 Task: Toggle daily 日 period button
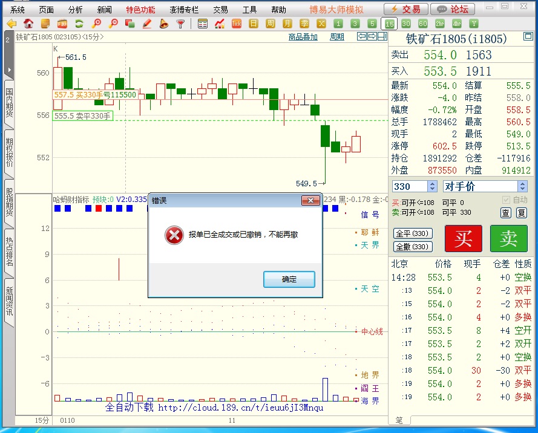(x=254, y=24)
